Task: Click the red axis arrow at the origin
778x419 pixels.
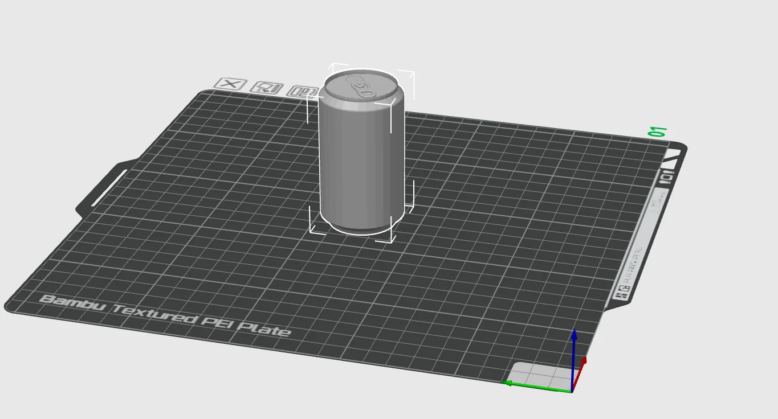Action: pos(579,373)
